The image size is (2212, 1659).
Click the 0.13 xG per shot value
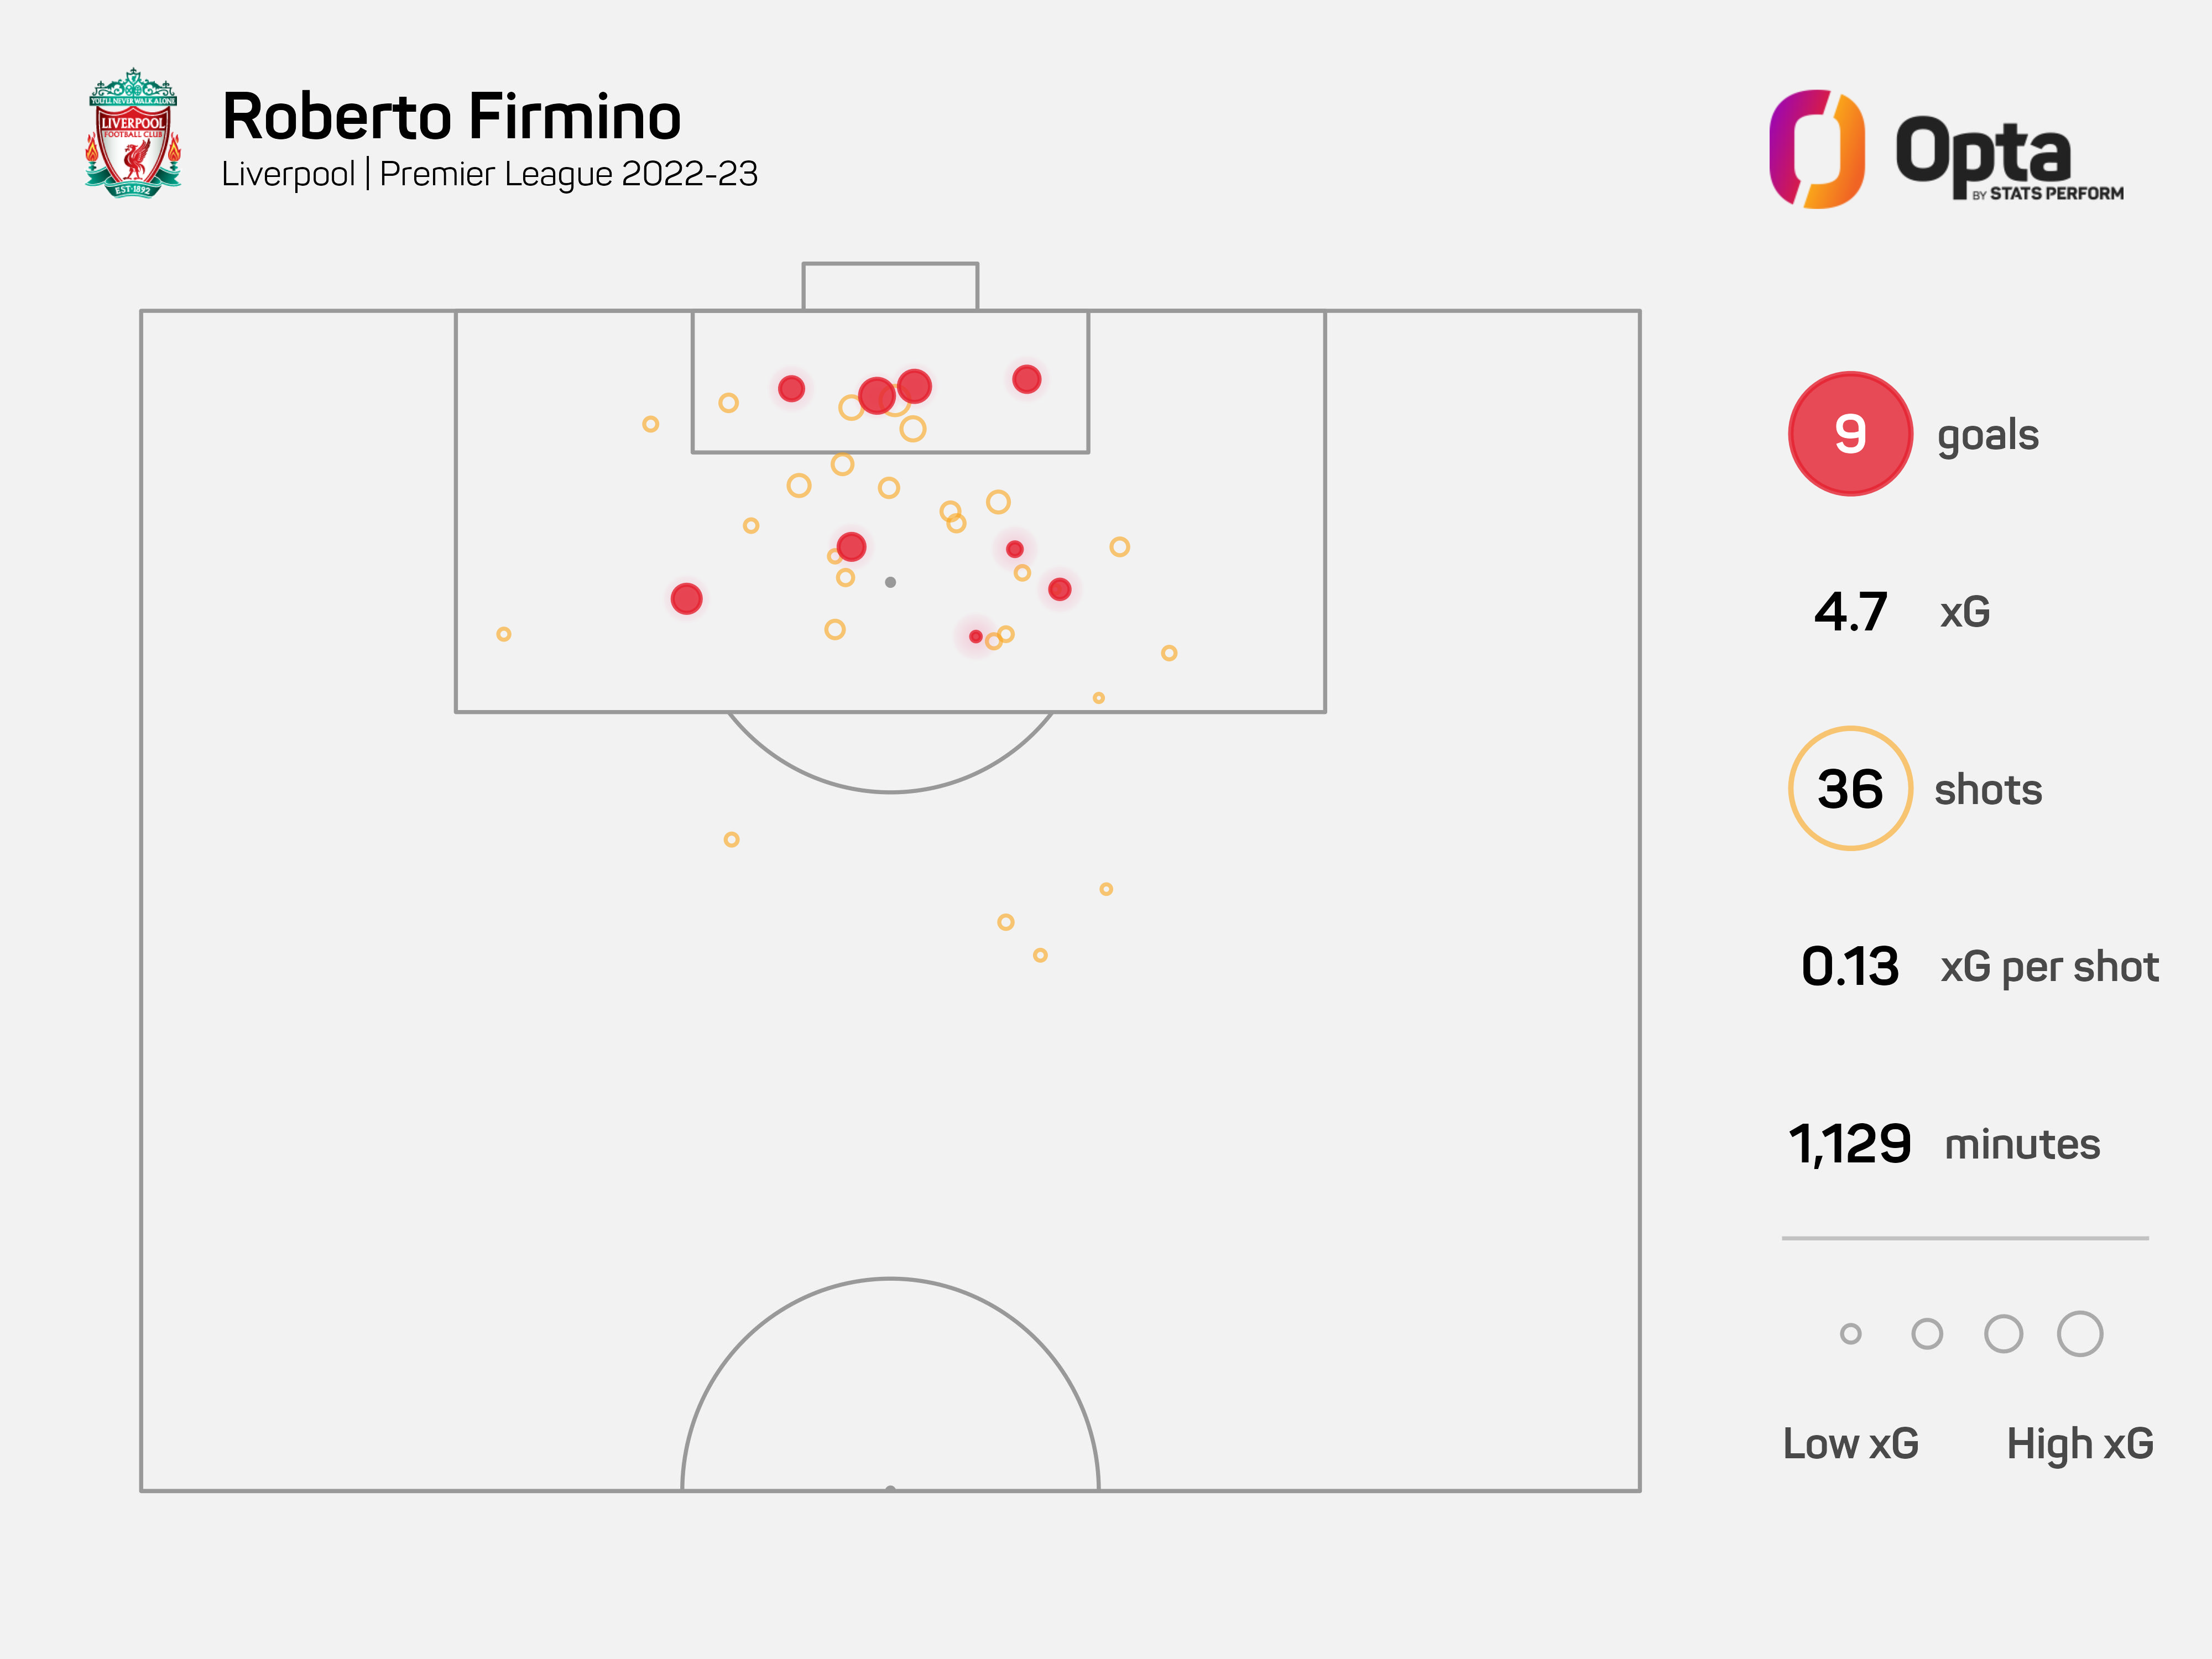1849,967
